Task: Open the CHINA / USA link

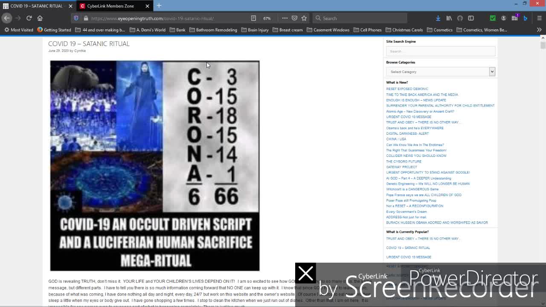Action: pos(396,139)
